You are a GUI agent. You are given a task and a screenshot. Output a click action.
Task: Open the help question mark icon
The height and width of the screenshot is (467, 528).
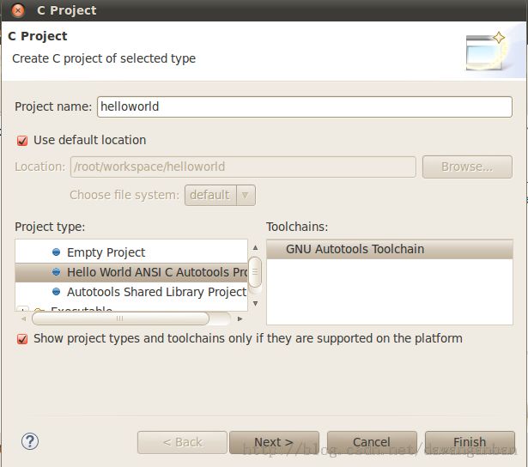pyautogui.click(x=30, y=441)
